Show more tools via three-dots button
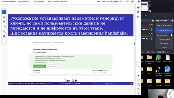Screen dimensions: 174x98 [4, 41]
